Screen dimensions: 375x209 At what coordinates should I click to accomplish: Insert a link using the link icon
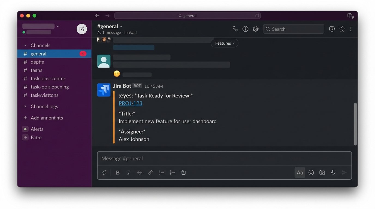pyautogui.click(x=150, y=172)
